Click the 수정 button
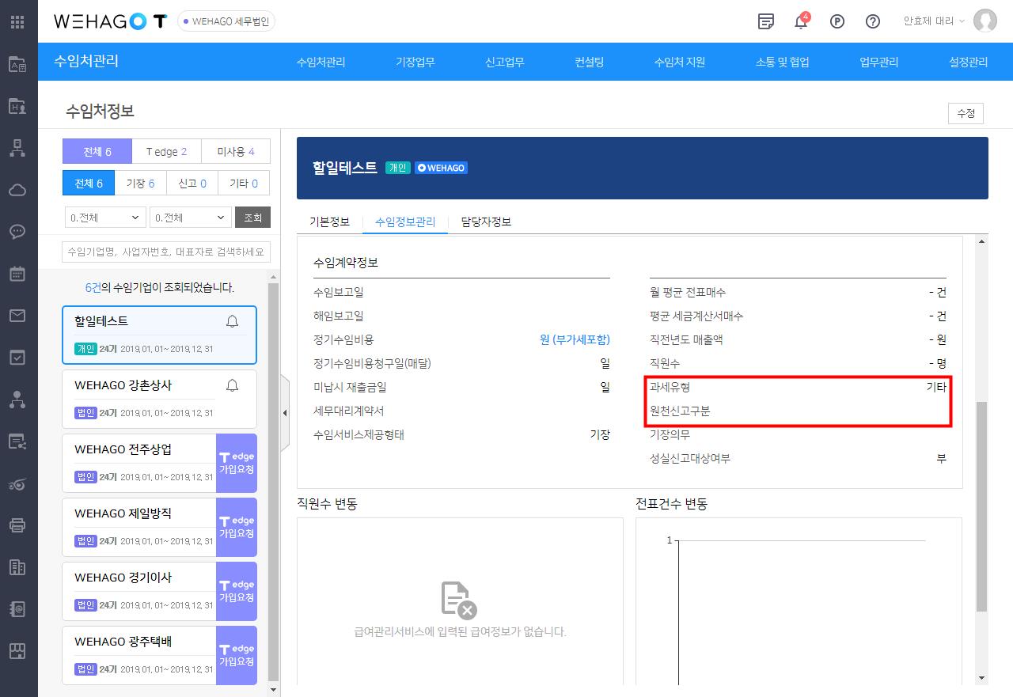The width and height of the screenshot is (1013, 697). point(966,113)
